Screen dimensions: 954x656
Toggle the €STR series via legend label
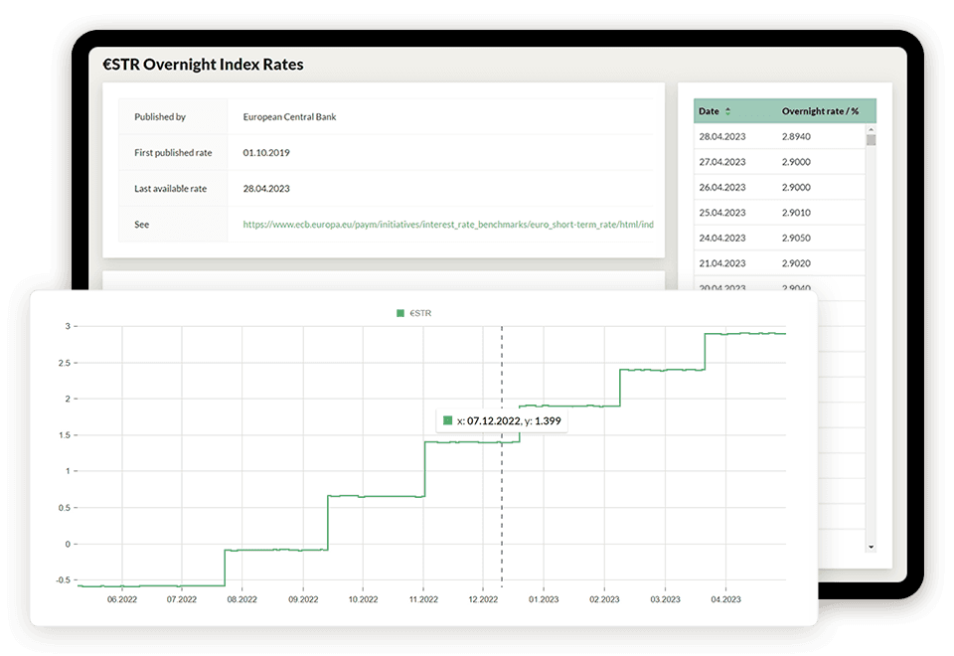coord(419,313)
